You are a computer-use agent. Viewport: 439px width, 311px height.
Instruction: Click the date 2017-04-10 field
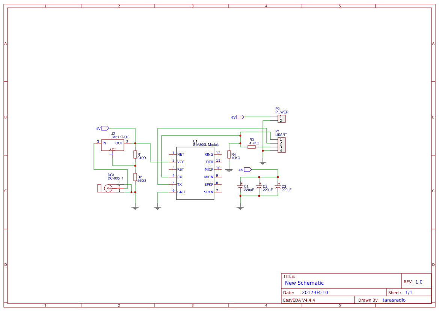click(315, 292)
